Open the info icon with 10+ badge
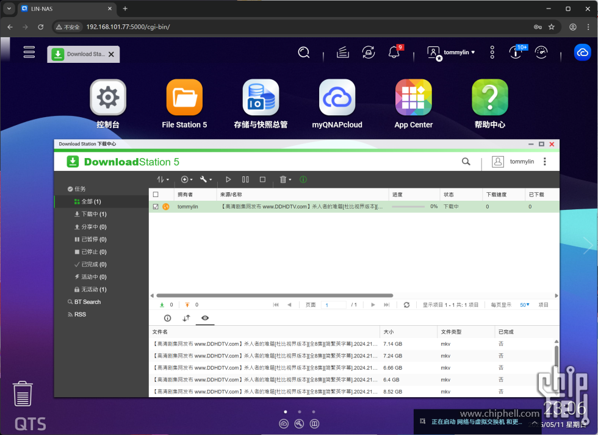 pyautogui.click(x=515, y=52)
